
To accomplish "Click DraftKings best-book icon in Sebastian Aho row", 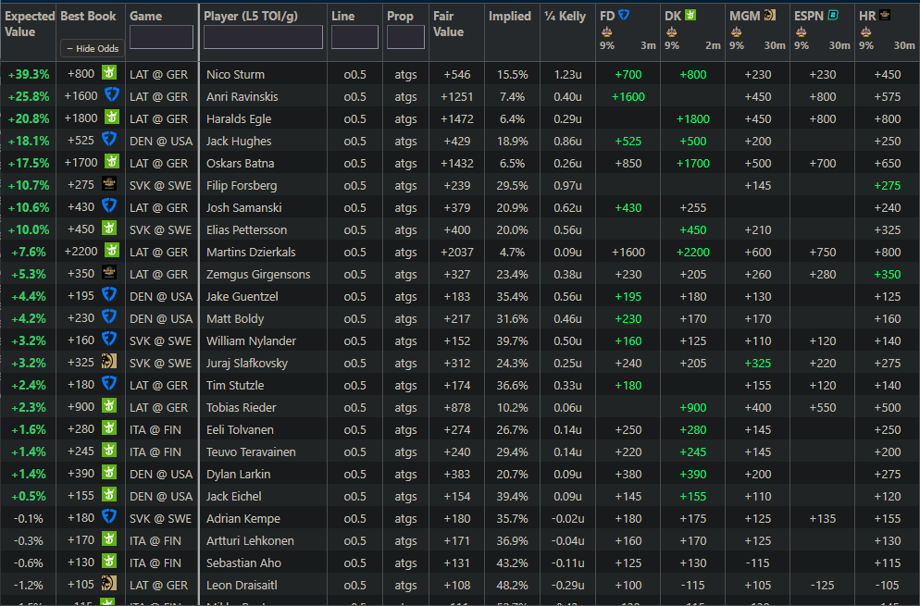I will [109, 561].
